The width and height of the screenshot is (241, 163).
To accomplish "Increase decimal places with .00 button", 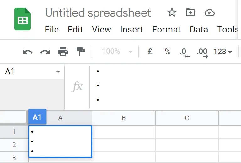I will tap(202, 53).
